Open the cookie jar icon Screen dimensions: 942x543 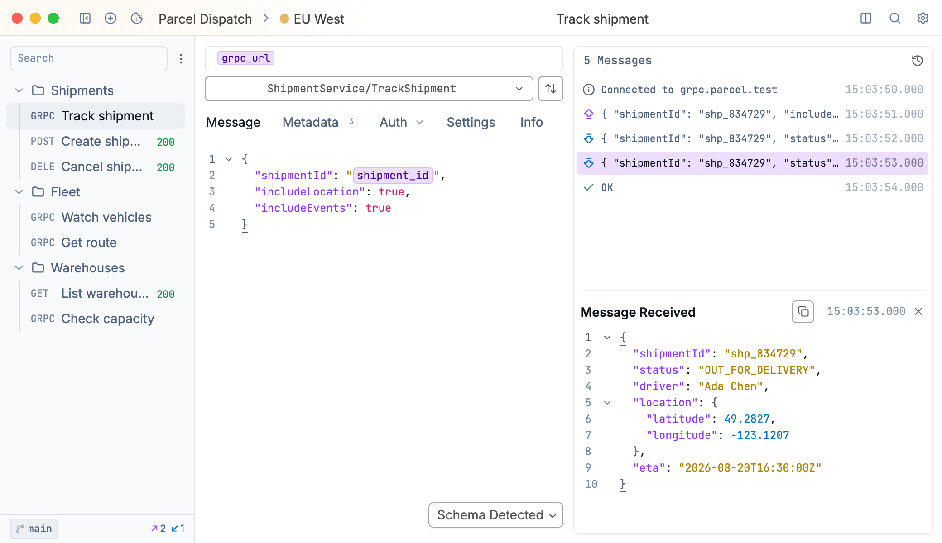[x=137, y=18]
